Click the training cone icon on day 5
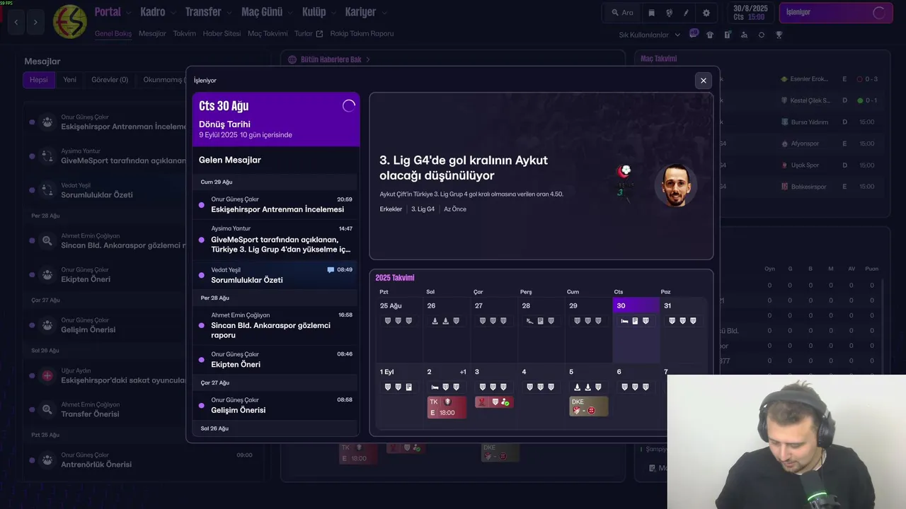 [x=577, y=387]
